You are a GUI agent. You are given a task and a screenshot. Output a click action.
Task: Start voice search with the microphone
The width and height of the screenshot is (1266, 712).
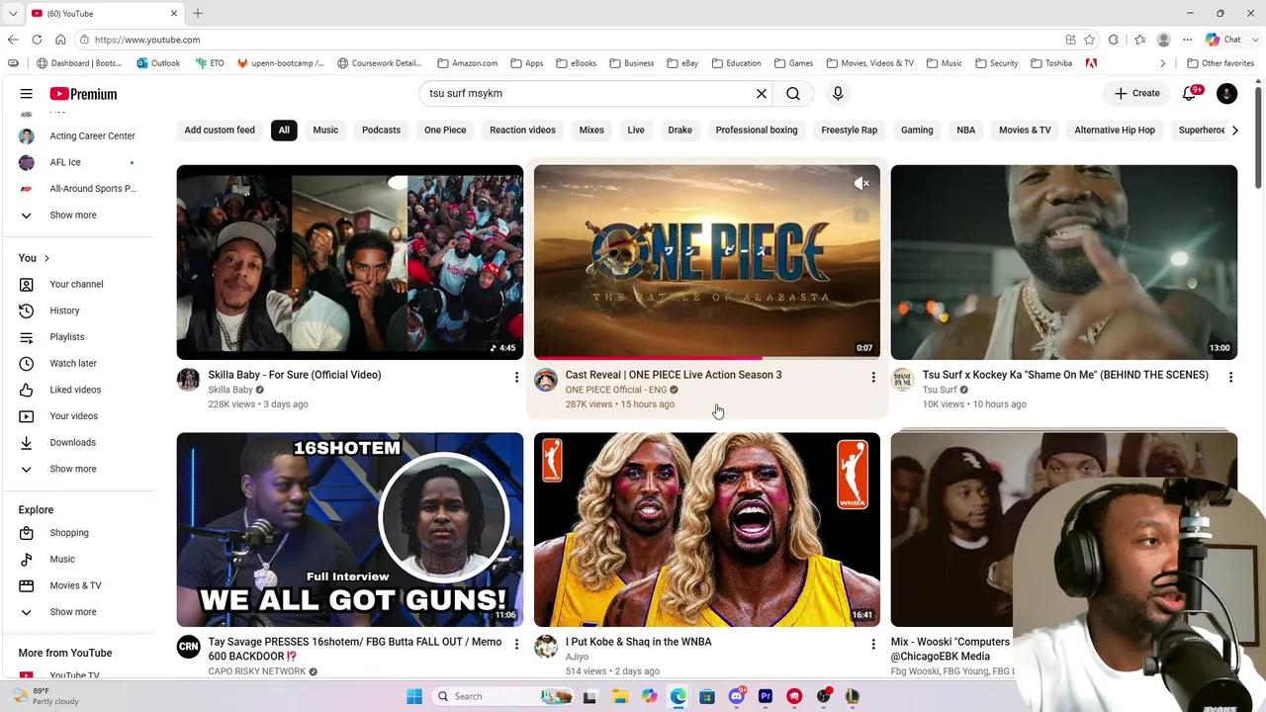838,94
